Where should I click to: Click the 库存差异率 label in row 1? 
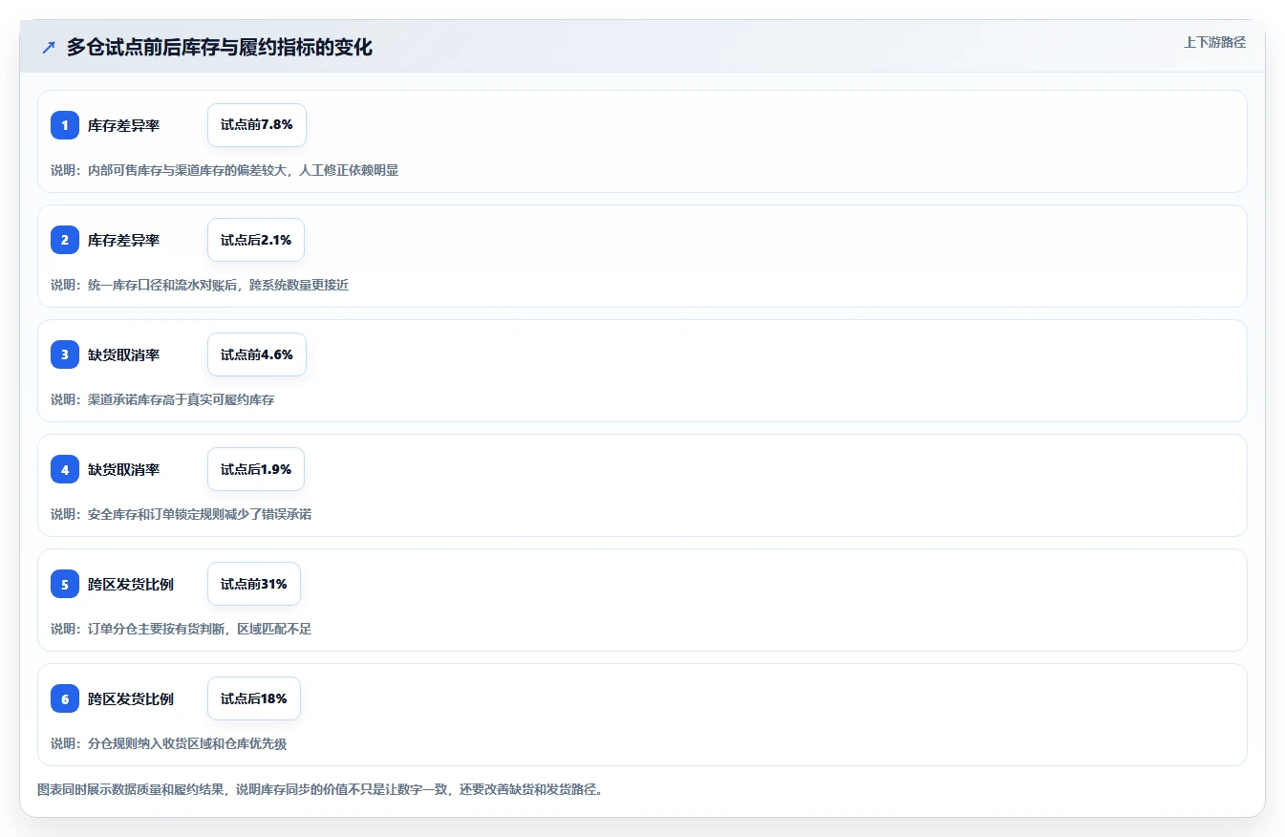point(123,125)
